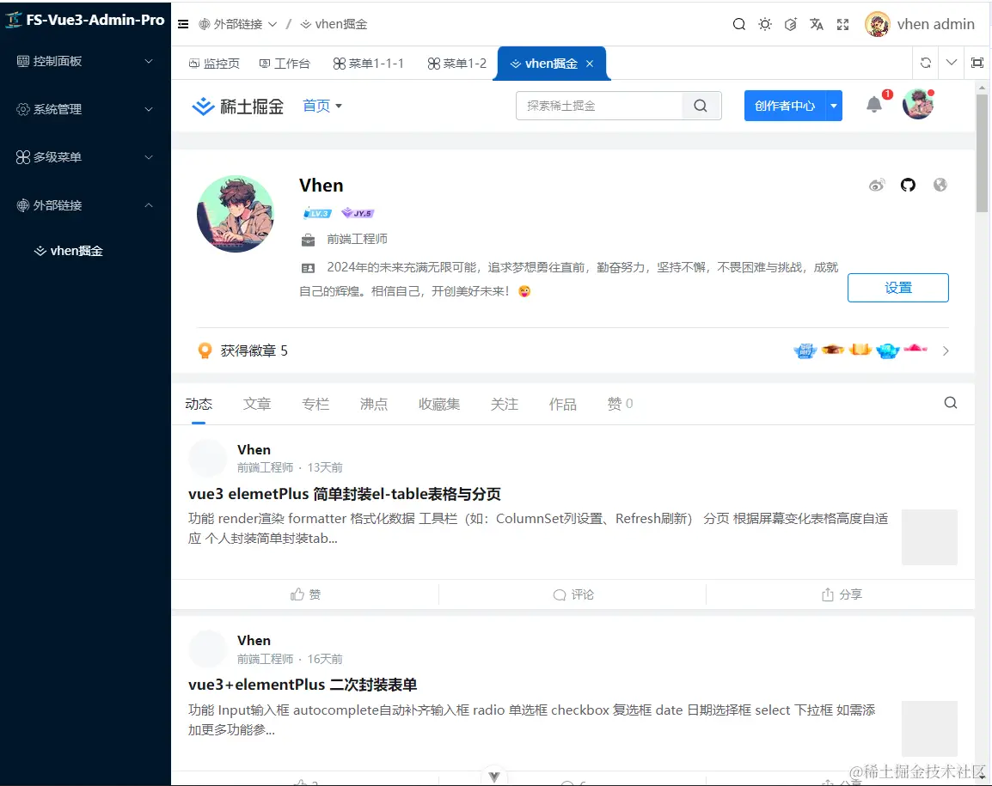The width and height of the screenshot is (992, 786).
Task: Click the first blue badge icon
Action: [805, 350]
